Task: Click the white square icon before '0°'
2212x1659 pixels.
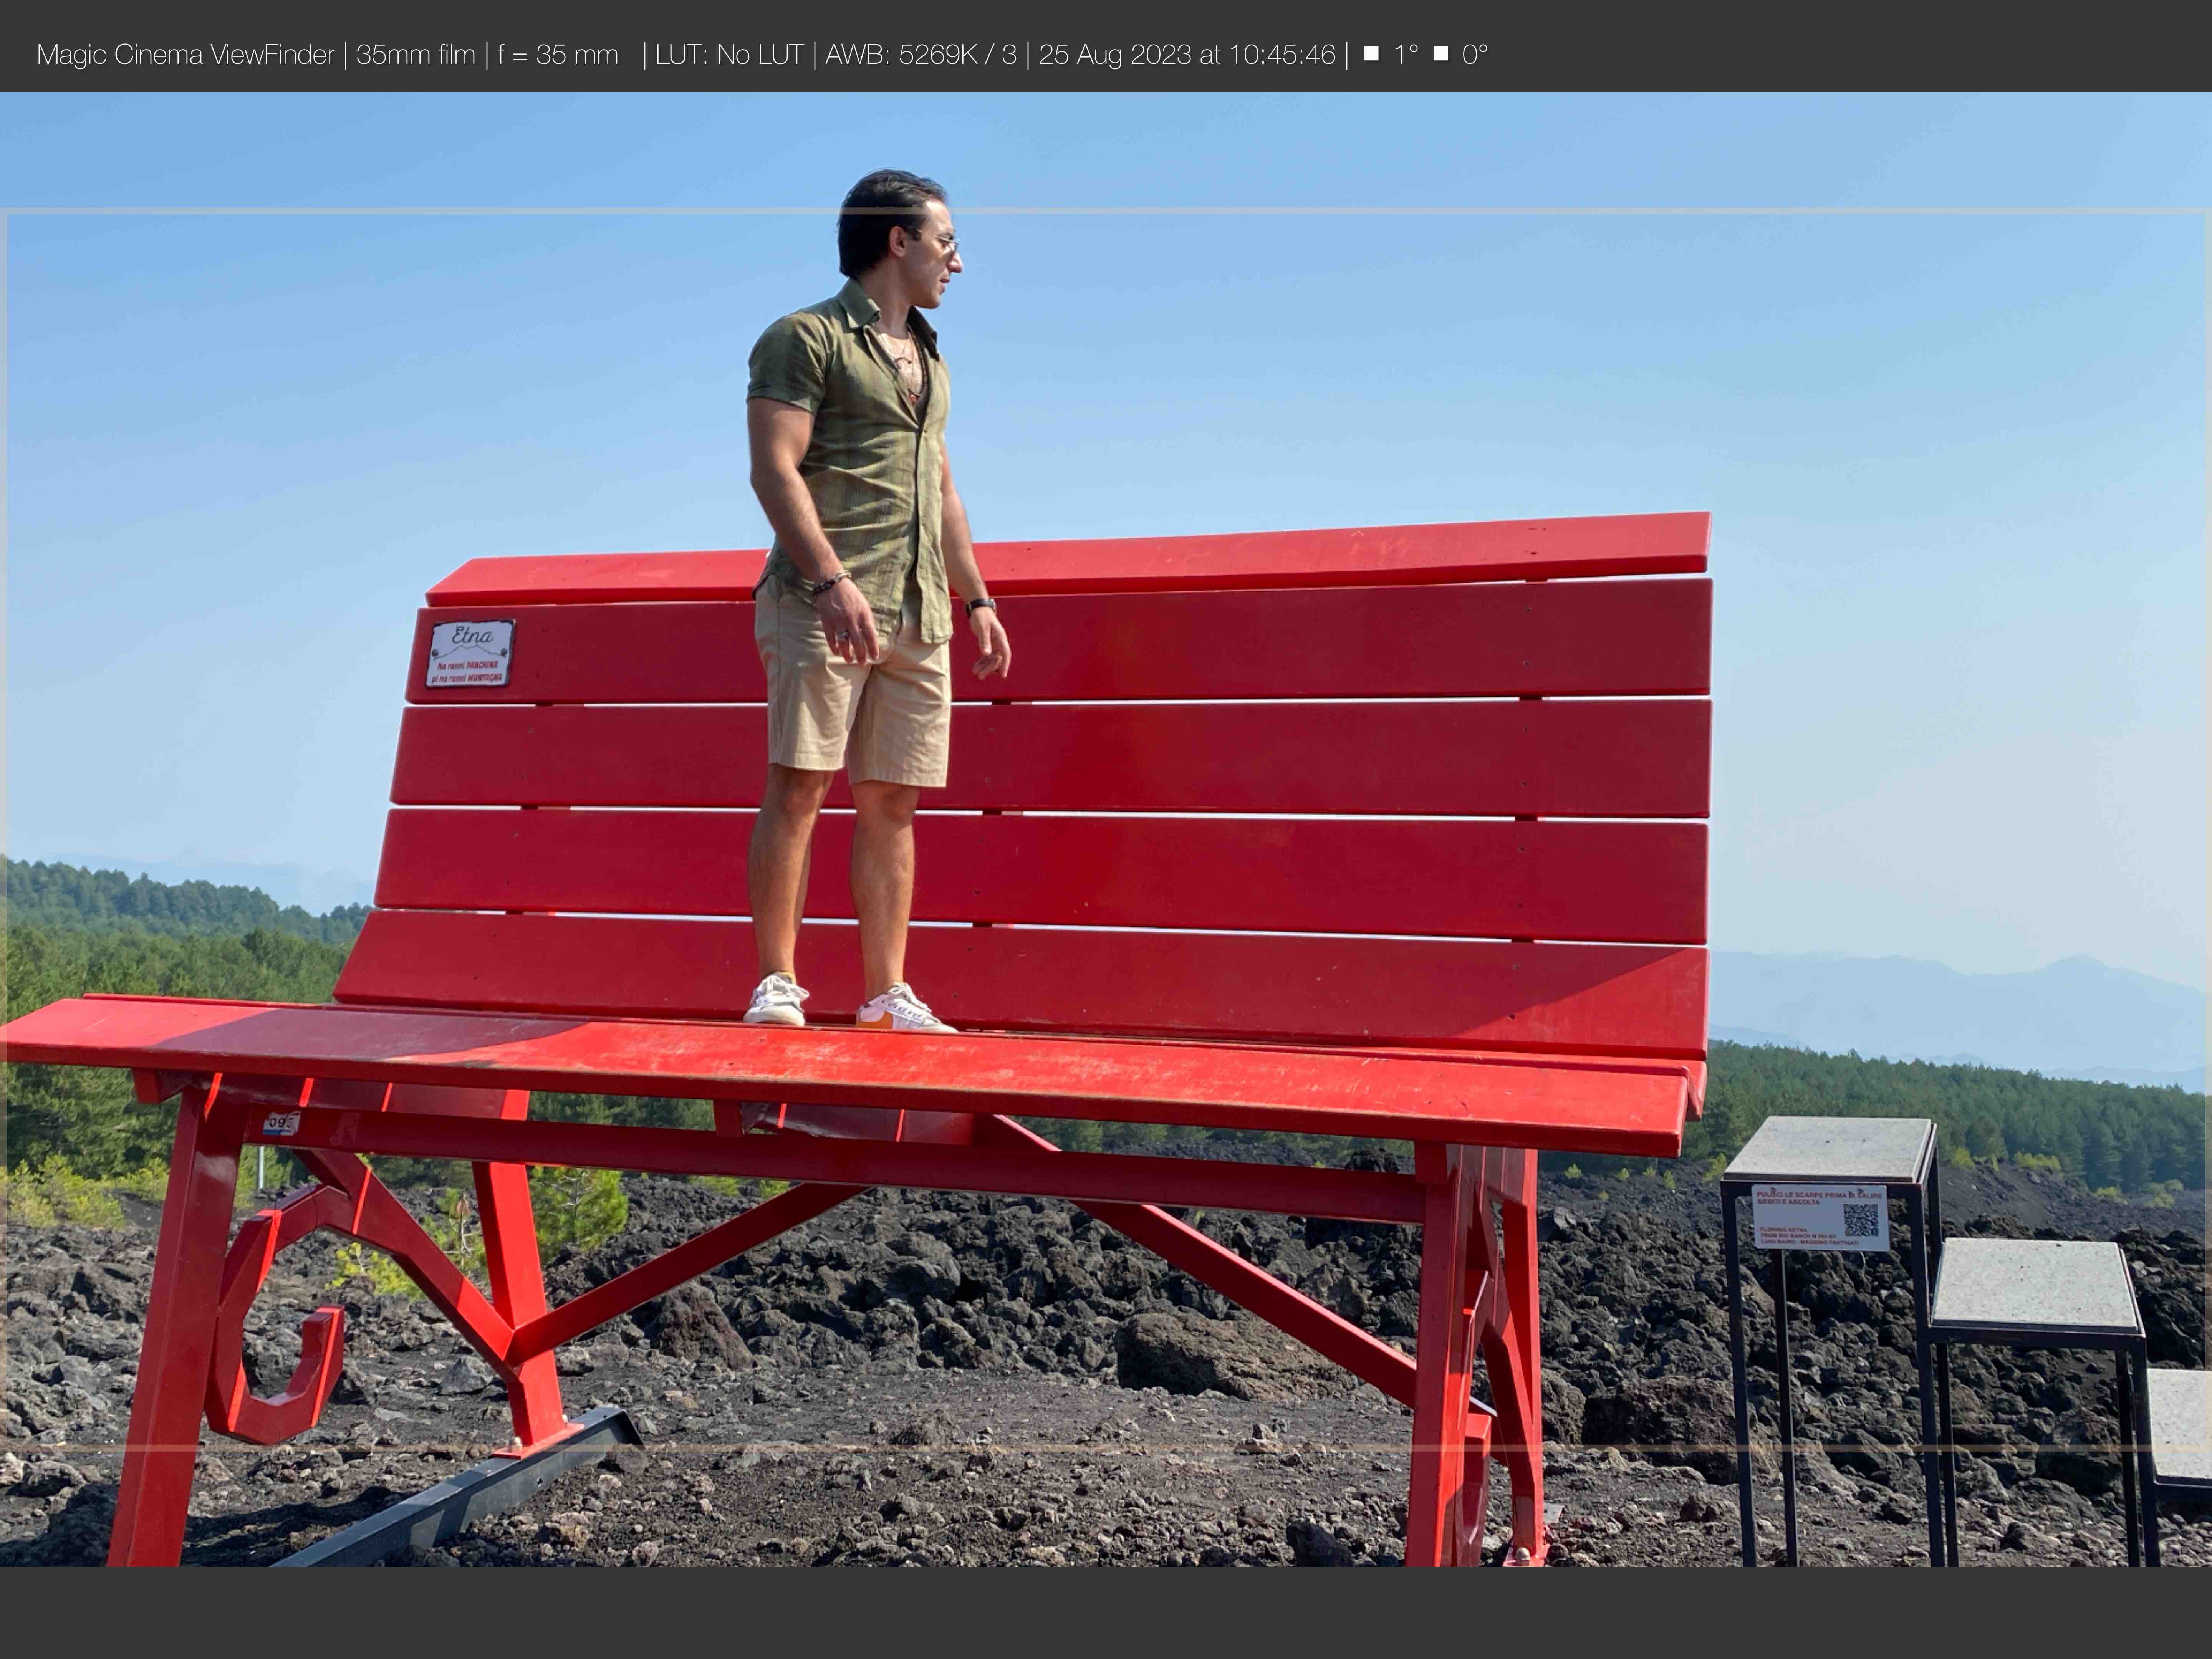Action: point(1441,53)
